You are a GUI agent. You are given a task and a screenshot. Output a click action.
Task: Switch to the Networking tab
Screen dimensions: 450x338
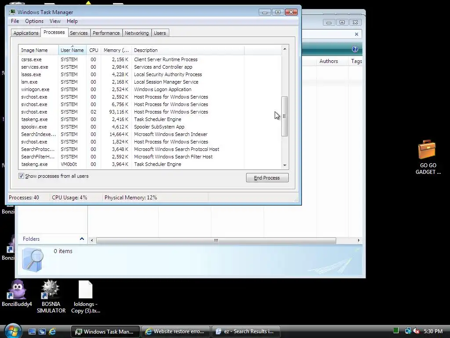[137, 33]
